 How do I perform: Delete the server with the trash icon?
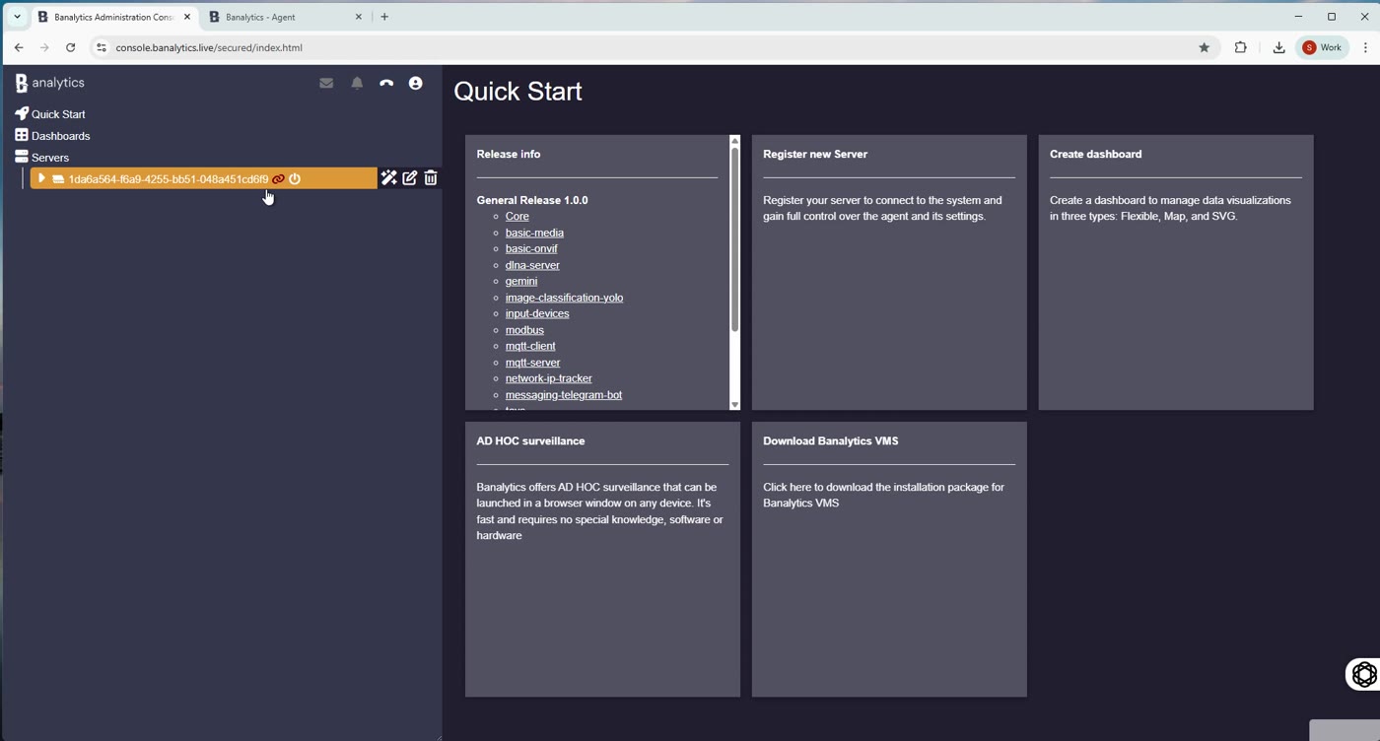(x=431, y=178)
